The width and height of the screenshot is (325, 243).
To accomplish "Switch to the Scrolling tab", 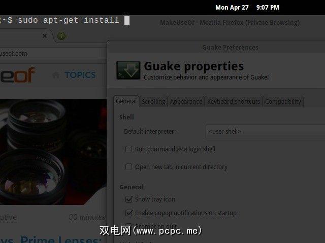I will click(x=153, y=102).
